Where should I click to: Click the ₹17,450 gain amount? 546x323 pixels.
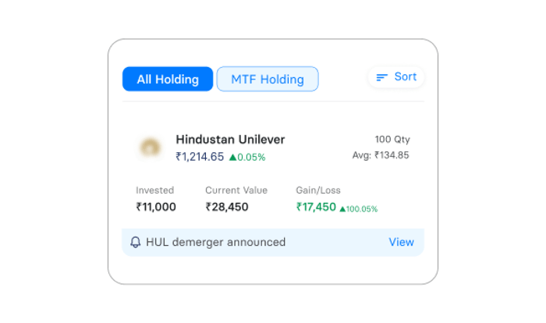pos(316,207)
